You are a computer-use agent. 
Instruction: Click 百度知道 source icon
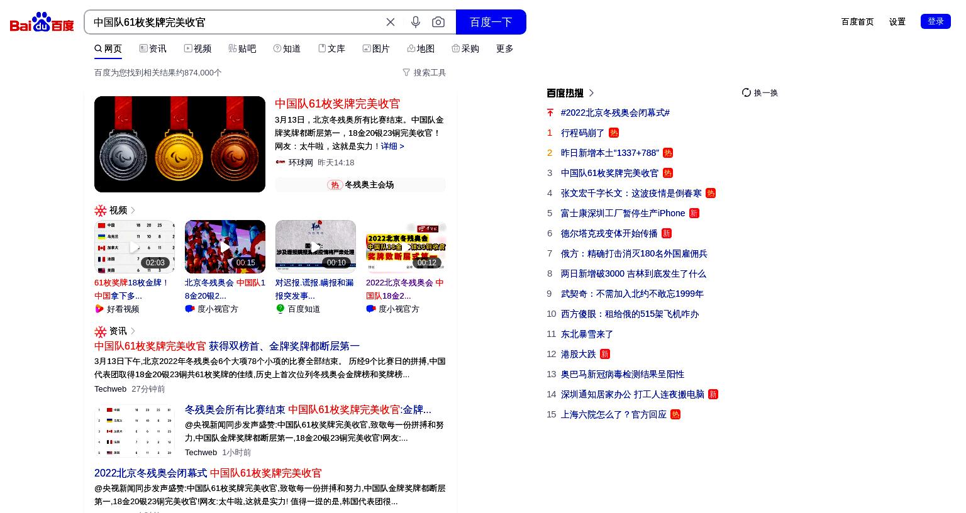click(x=280, y=309)
